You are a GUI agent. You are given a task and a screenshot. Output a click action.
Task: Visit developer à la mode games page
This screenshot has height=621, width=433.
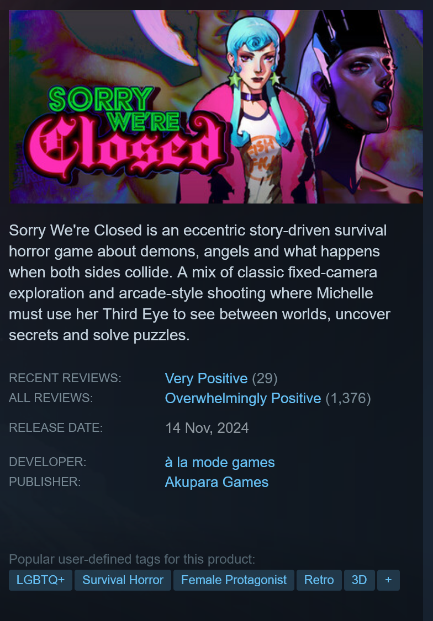click(x=220, y=462)
